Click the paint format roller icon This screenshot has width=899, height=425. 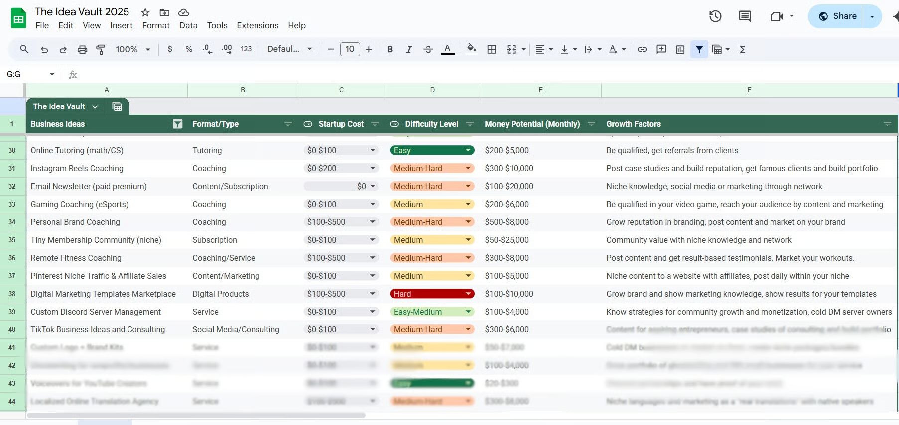click(x=101, y=49)
